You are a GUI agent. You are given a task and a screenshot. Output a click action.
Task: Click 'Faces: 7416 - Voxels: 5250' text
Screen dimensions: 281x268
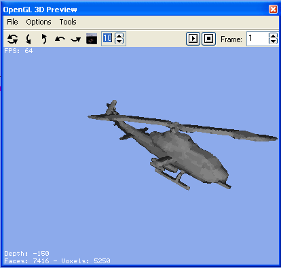coord(57,261)
